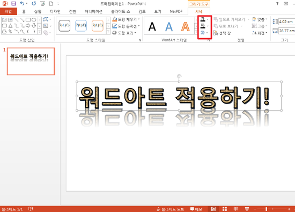Image resolution: width=295 pixels, height=212 pixels.
Task: Switch to the 삽입 (Insert) tab
Action: (38, 11)
